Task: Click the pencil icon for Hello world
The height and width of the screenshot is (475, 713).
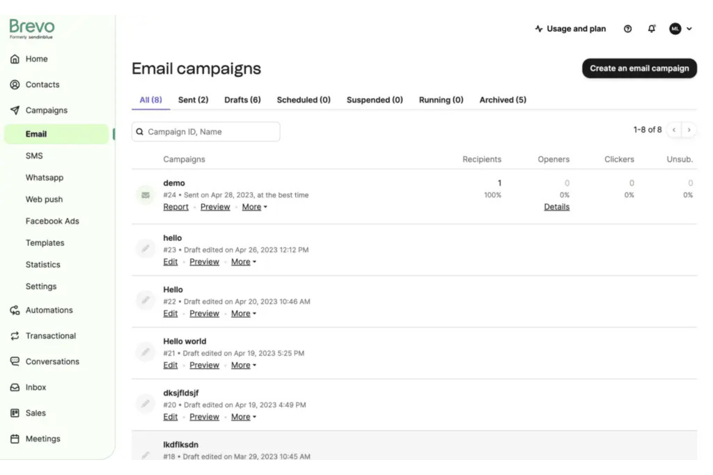Action: pos(145,352)
